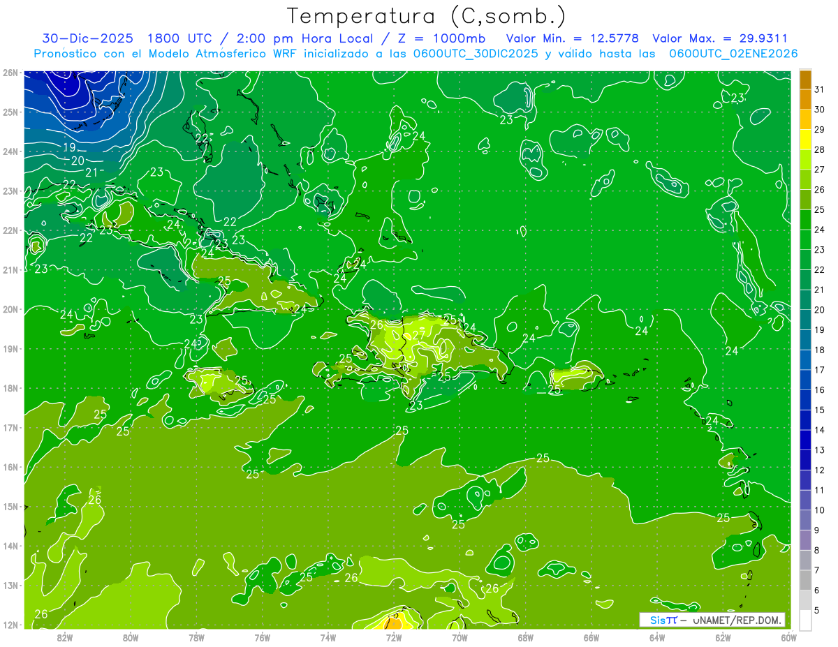Click the legend value '20'
The image size is (838, 647).
(819, 309)
